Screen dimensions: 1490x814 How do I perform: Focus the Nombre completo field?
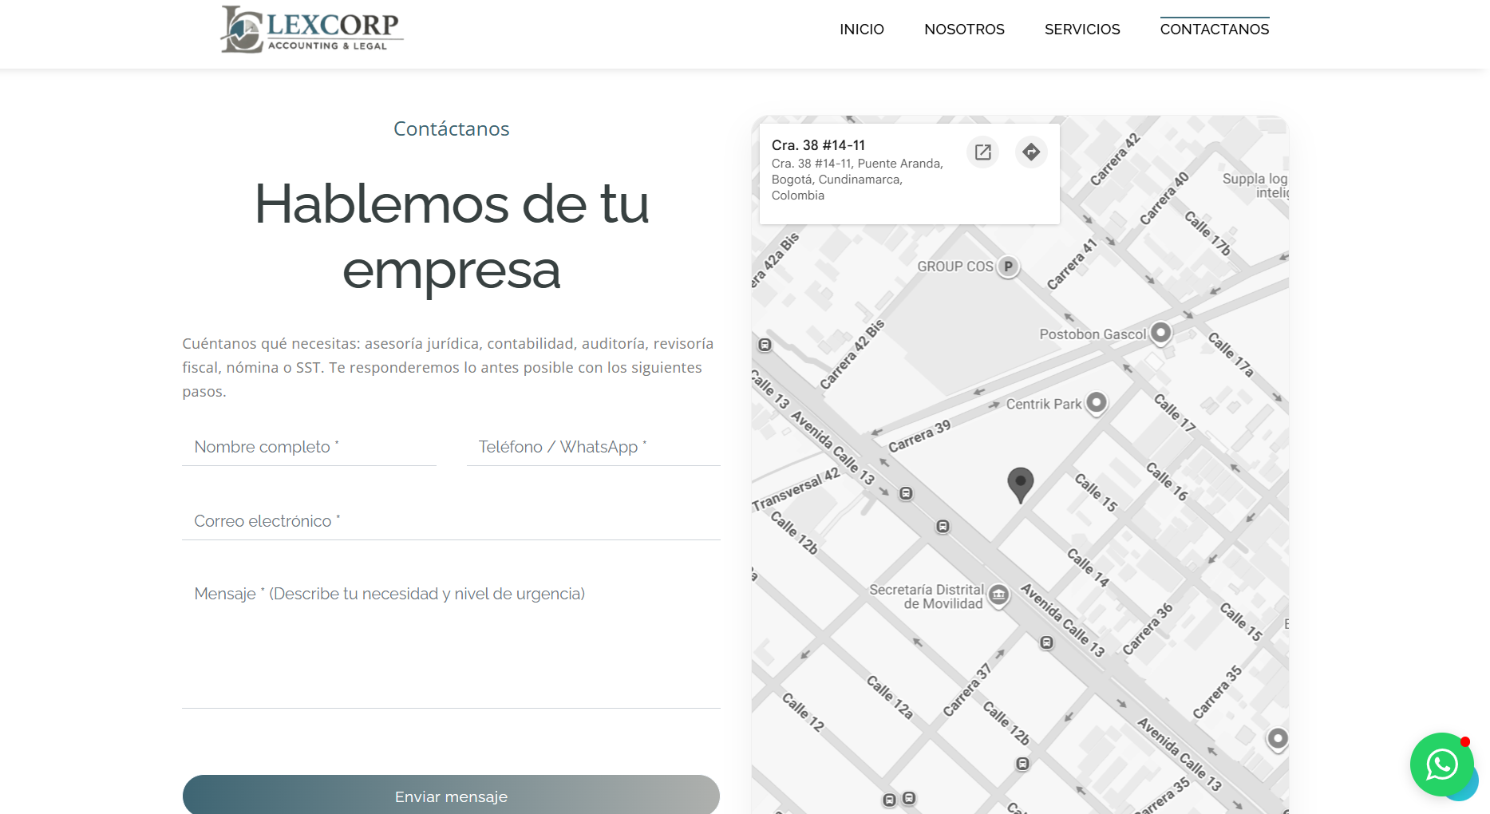click(x=309, y=447)
